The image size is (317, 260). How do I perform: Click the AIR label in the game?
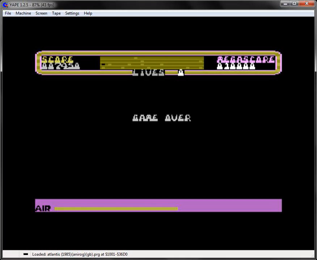pyautogui.click(x=43, y=208)
